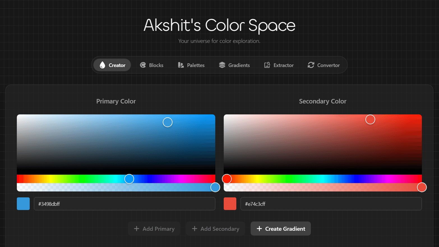The height and width of the screenshot is (247, 439).
Task: Click the Add Secondary button
Action: (x=215, y=228)
